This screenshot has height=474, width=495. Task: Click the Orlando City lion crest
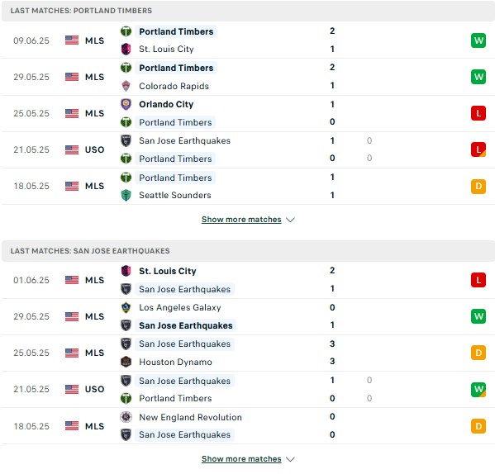tap(126, 104)
